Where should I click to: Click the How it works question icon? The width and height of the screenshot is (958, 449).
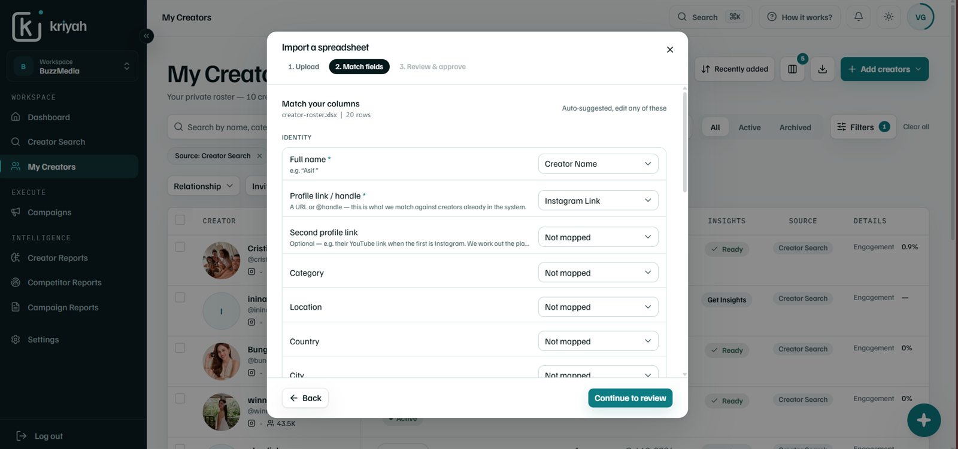(772, 17)
